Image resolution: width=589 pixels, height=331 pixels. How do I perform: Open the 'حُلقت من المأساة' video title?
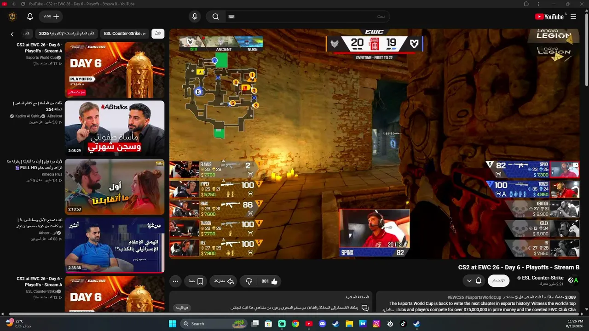click(x=38, y=106)
